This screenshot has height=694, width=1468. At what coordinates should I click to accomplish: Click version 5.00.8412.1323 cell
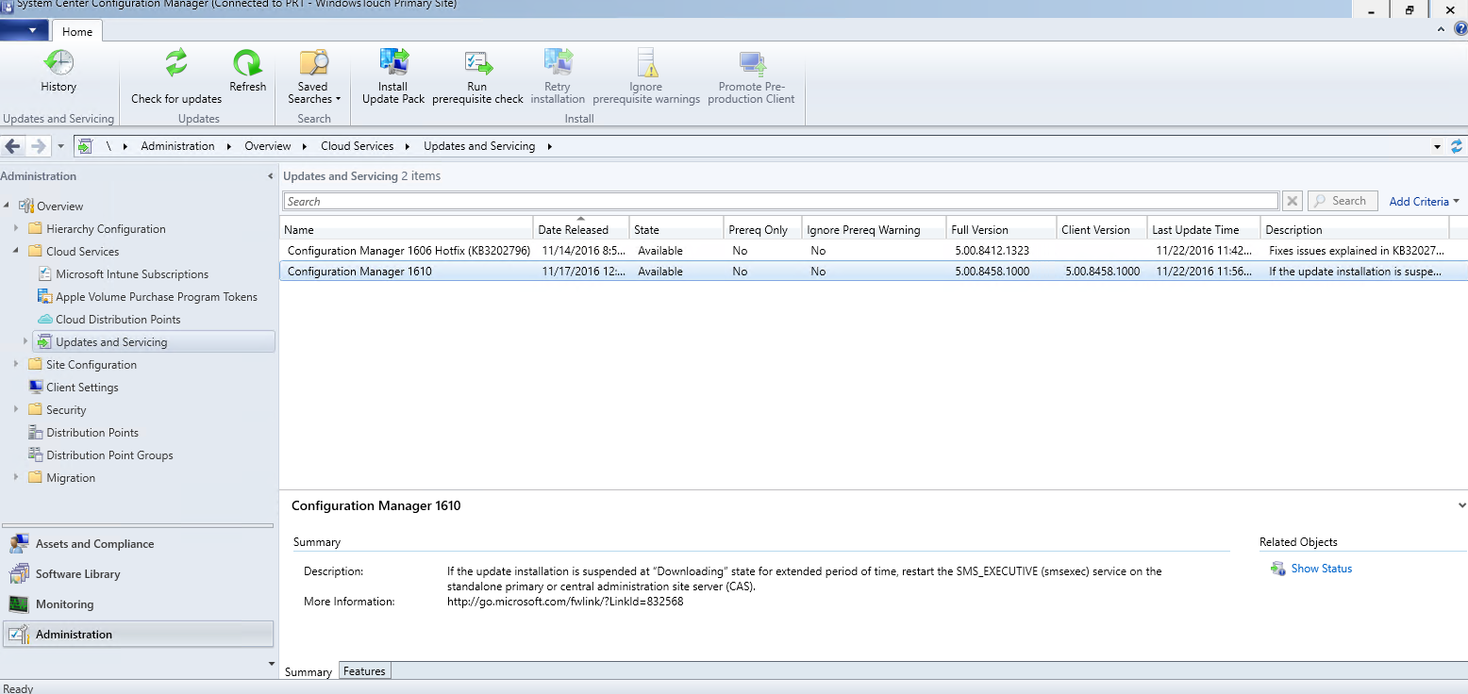[x=992, y=251]
